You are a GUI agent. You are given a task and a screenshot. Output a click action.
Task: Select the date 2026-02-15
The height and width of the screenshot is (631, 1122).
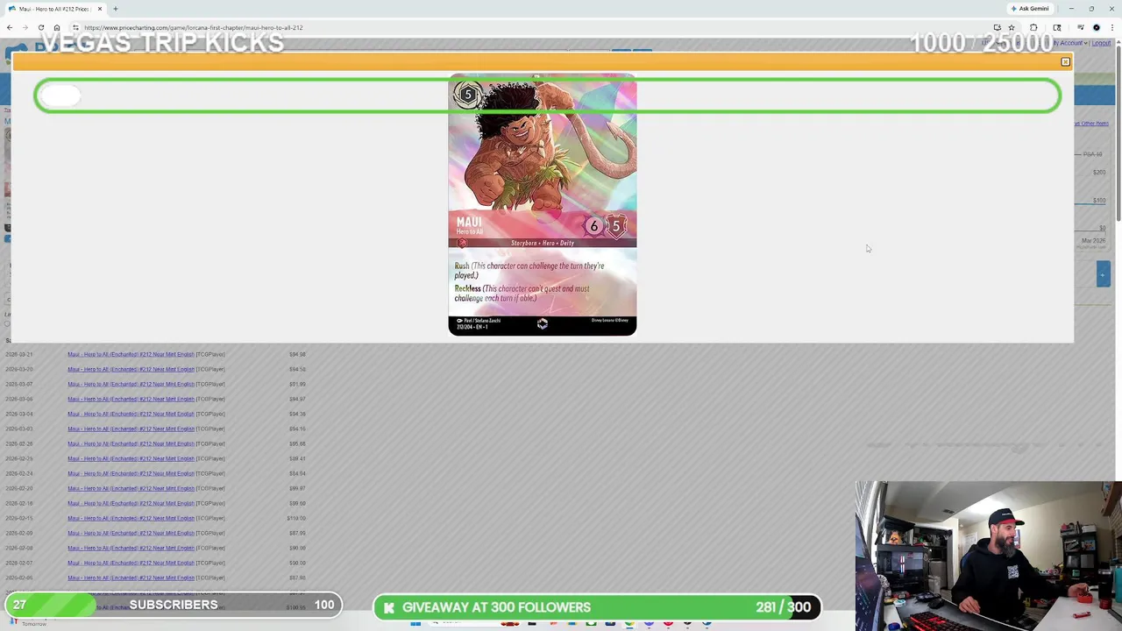tap(19, 518)
